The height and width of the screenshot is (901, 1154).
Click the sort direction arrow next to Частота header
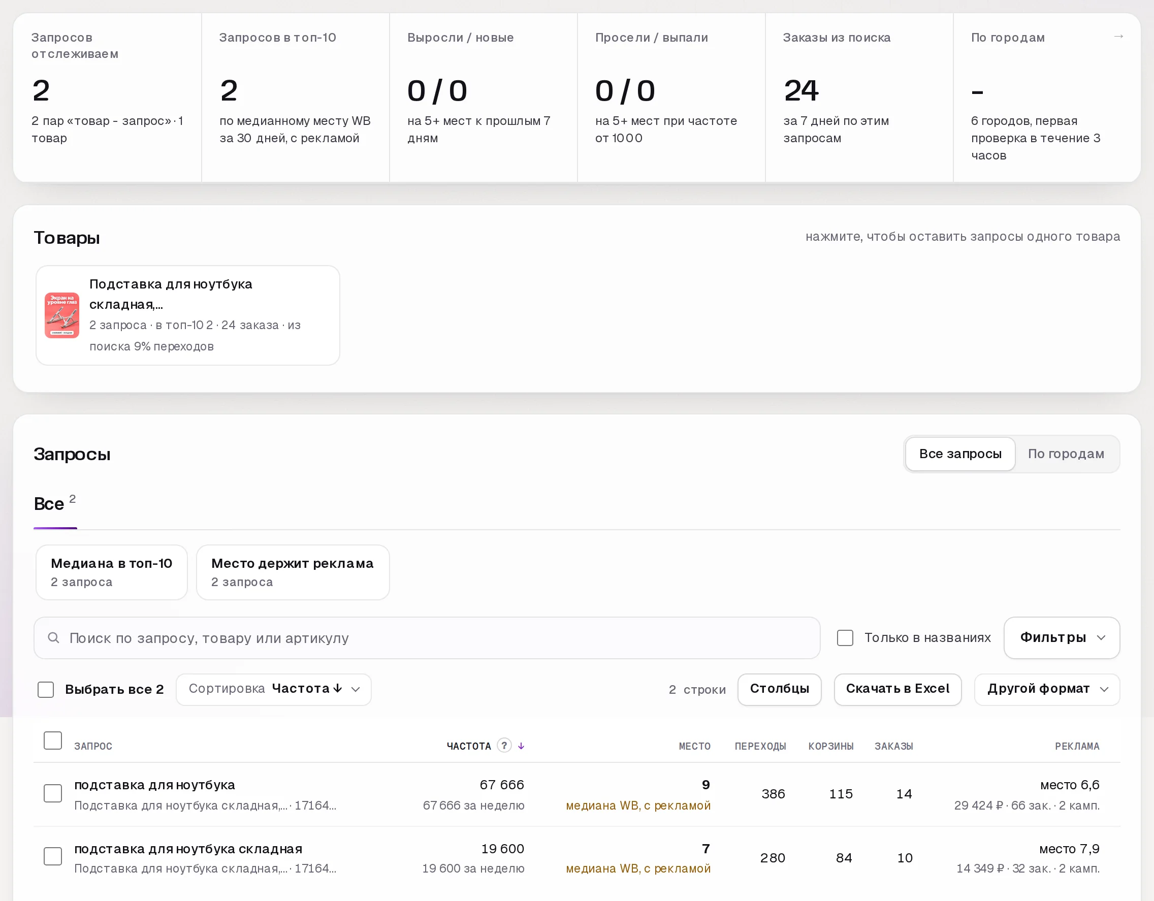[x=521, y=746]
